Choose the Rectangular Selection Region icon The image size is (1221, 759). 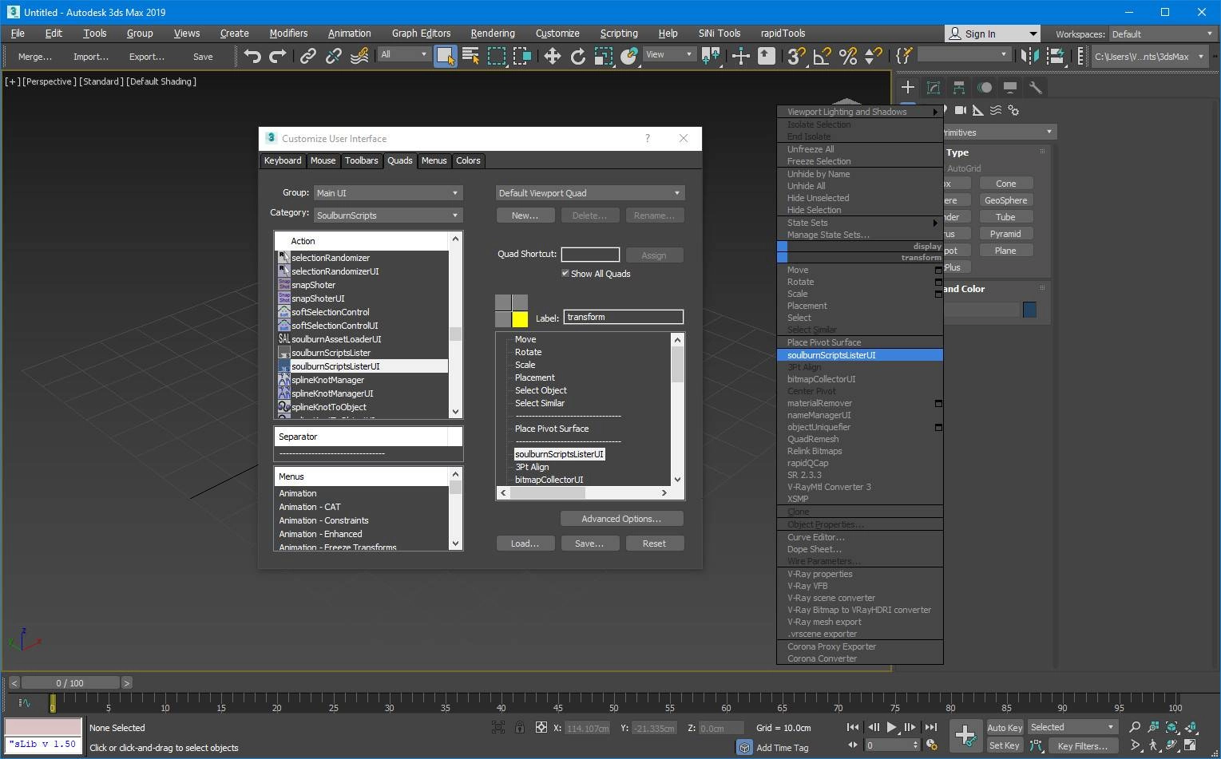[497, 56]
